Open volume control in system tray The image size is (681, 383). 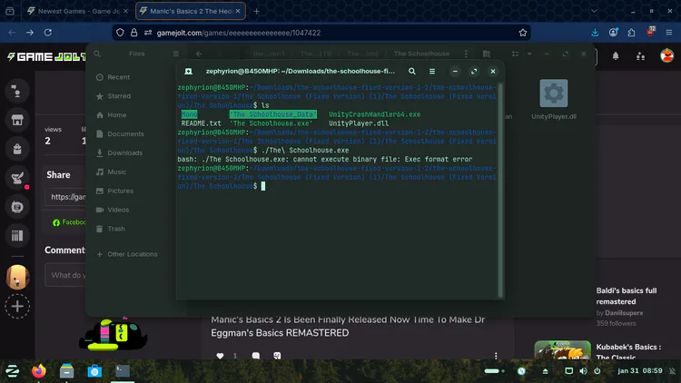click(x=583, y=371)
